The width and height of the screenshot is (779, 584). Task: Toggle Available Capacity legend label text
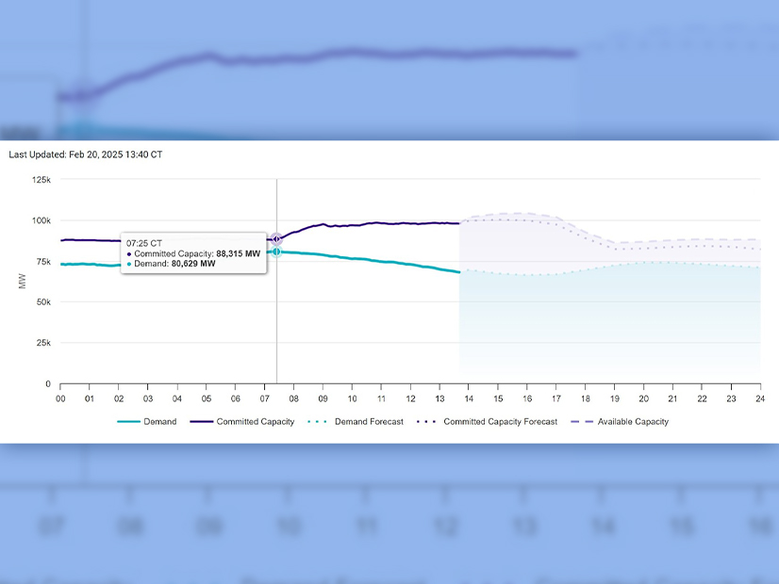633,422
